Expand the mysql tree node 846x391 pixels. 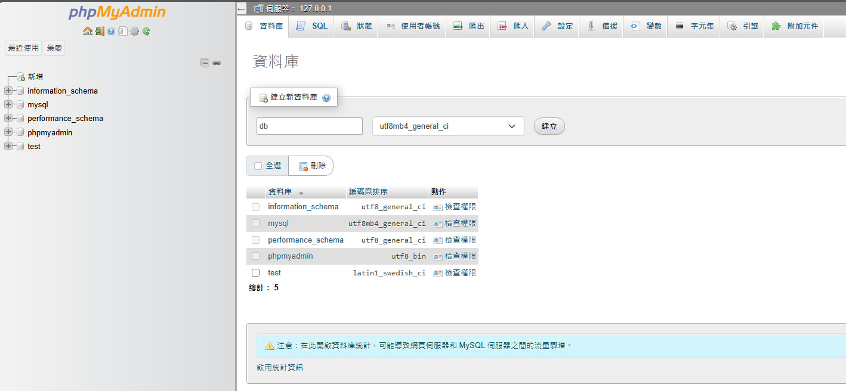[8, 105]
